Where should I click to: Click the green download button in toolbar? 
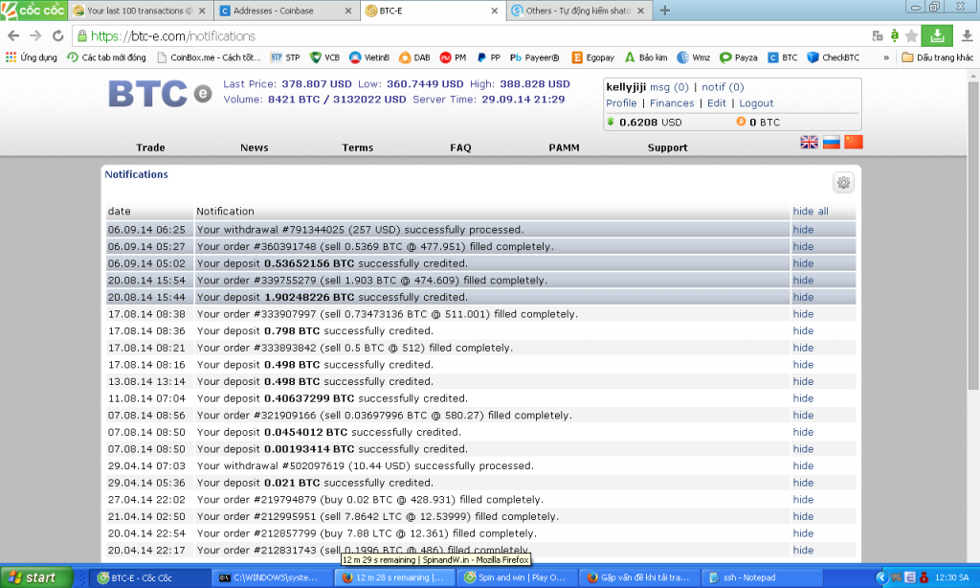(939, 35)
